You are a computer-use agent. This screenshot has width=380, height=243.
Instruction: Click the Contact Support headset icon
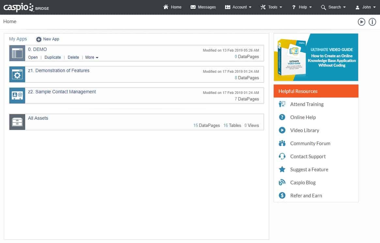282,157
